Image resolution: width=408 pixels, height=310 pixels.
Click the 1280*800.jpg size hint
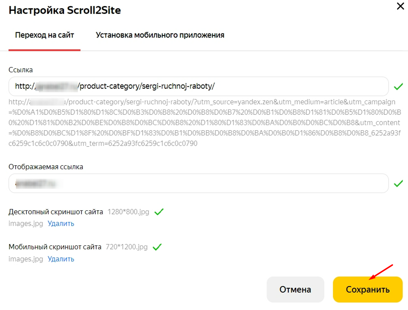pos(128,212)
